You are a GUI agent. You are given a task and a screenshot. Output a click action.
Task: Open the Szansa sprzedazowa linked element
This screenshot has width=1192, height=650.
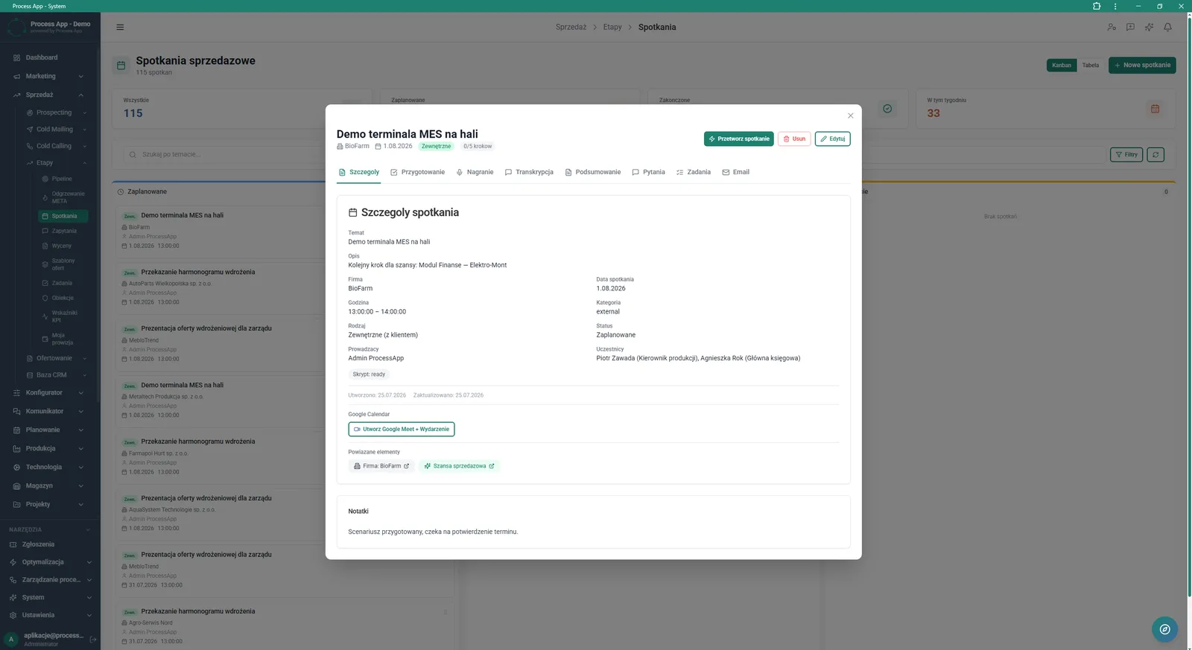point(459,466)
